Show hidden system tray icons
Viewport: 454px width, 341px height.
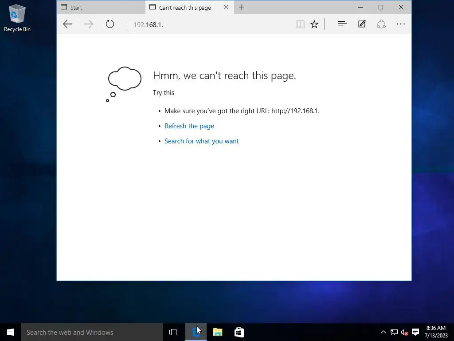pos(384,332)
